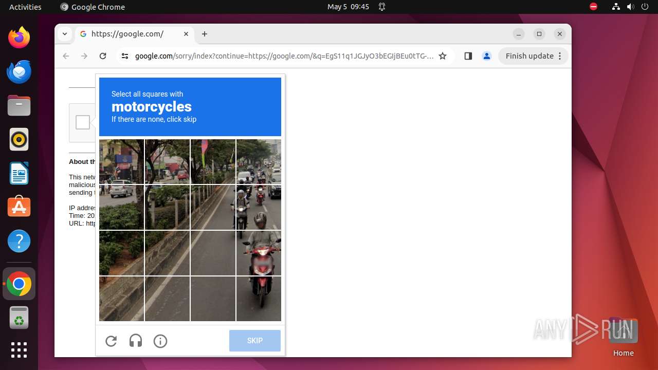Open Activities overview
658x370 pixels.
coord(25,7)
